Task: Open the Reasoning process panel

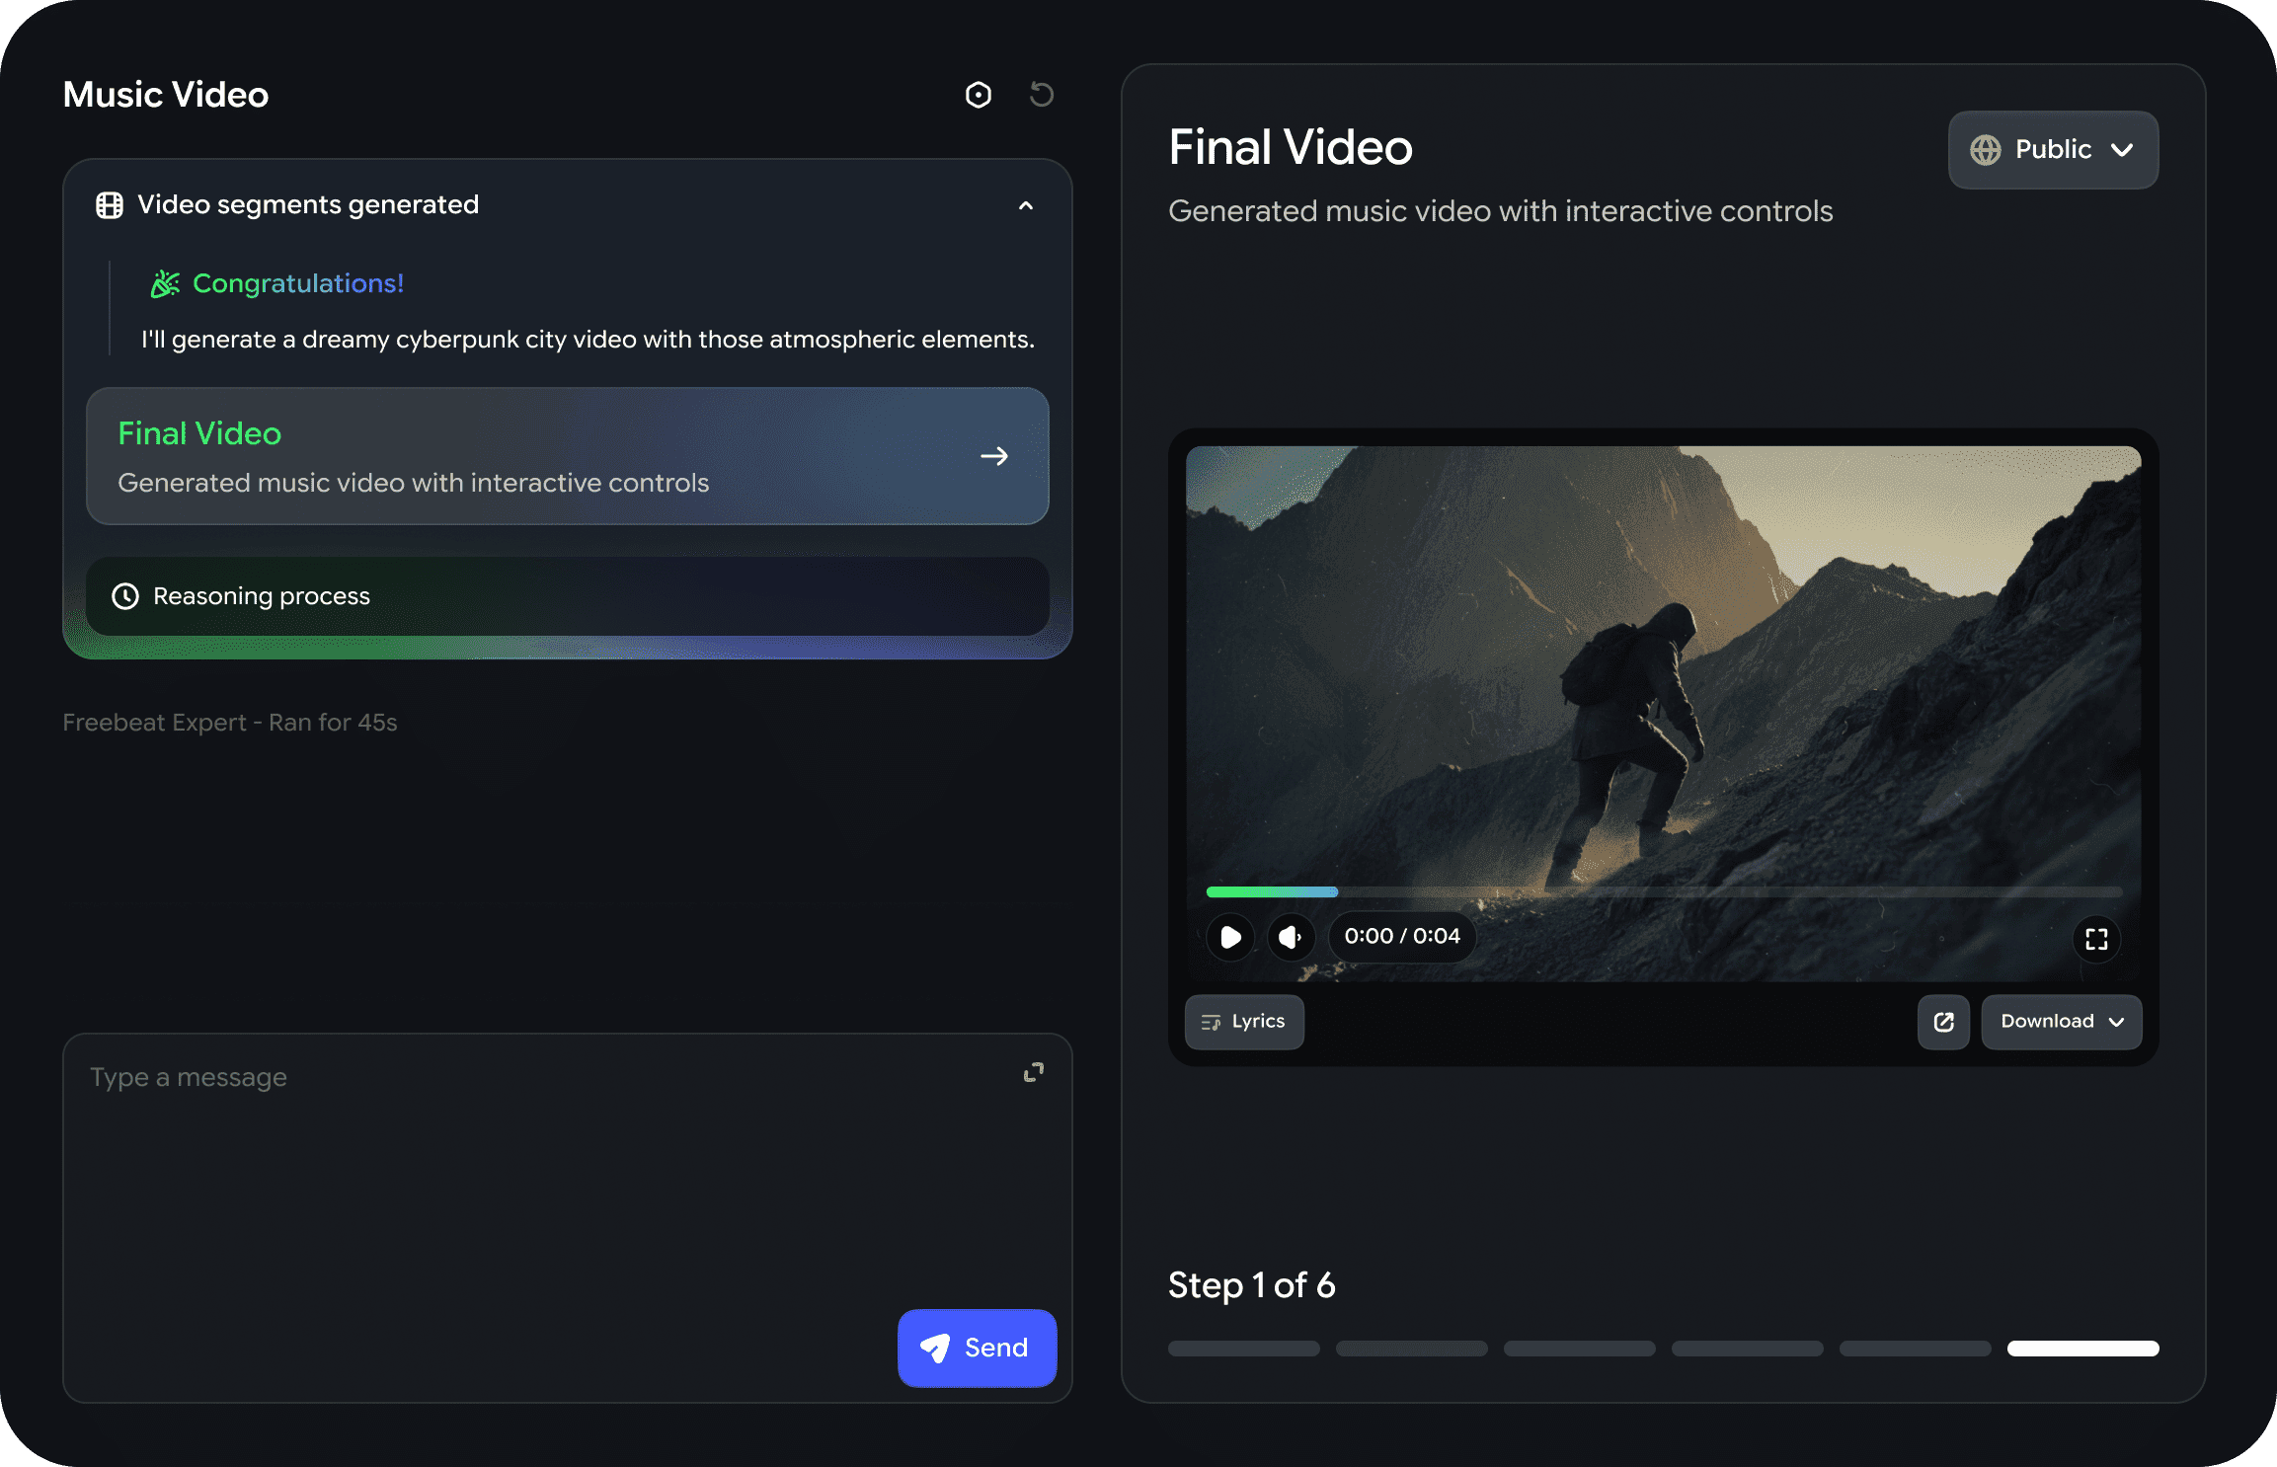Action: (567, 596)
